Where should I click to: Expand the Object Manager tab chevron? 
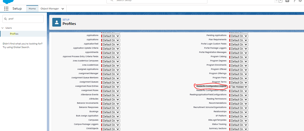tap(62, 9)
